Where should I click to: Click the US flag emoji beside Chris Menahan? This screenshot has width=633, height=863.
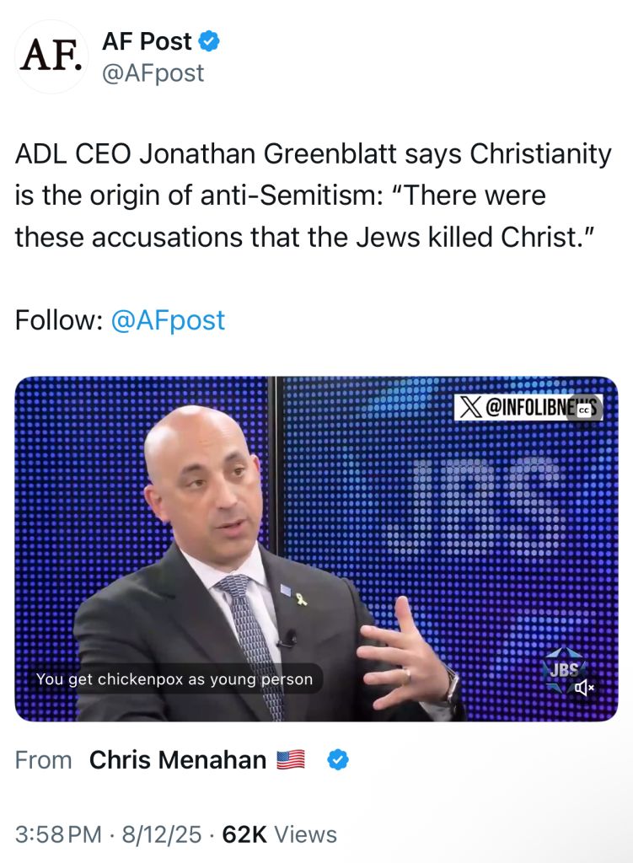pos(290,759)
